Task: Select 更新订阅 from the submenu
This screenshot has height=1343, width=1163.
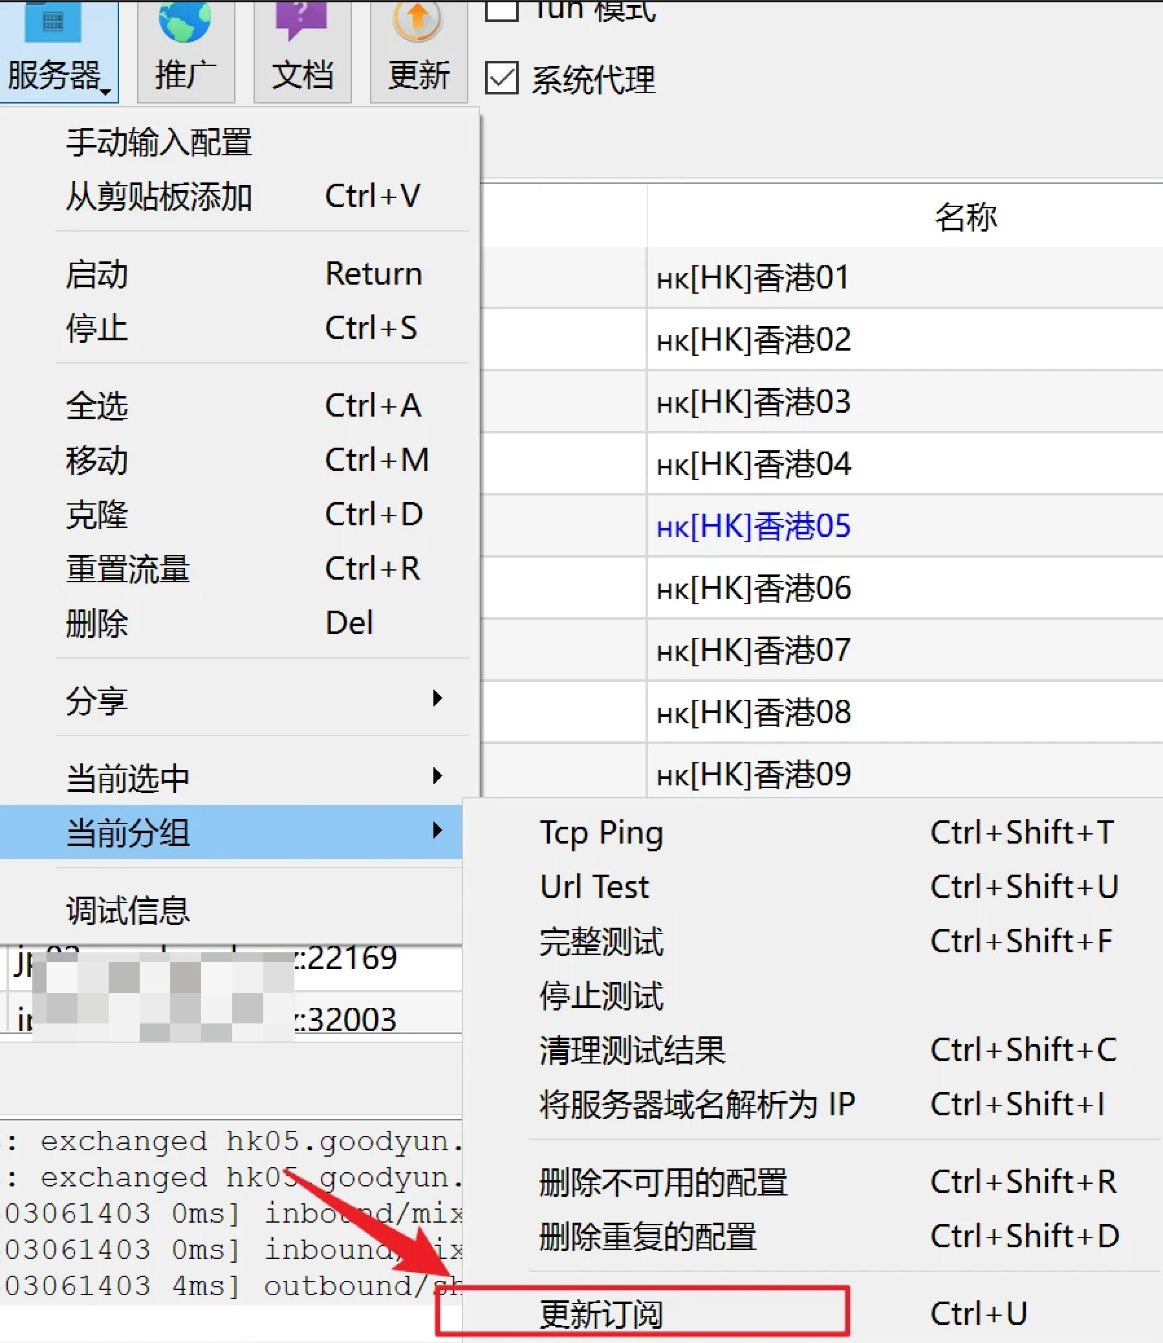Action: [602, 1314]
